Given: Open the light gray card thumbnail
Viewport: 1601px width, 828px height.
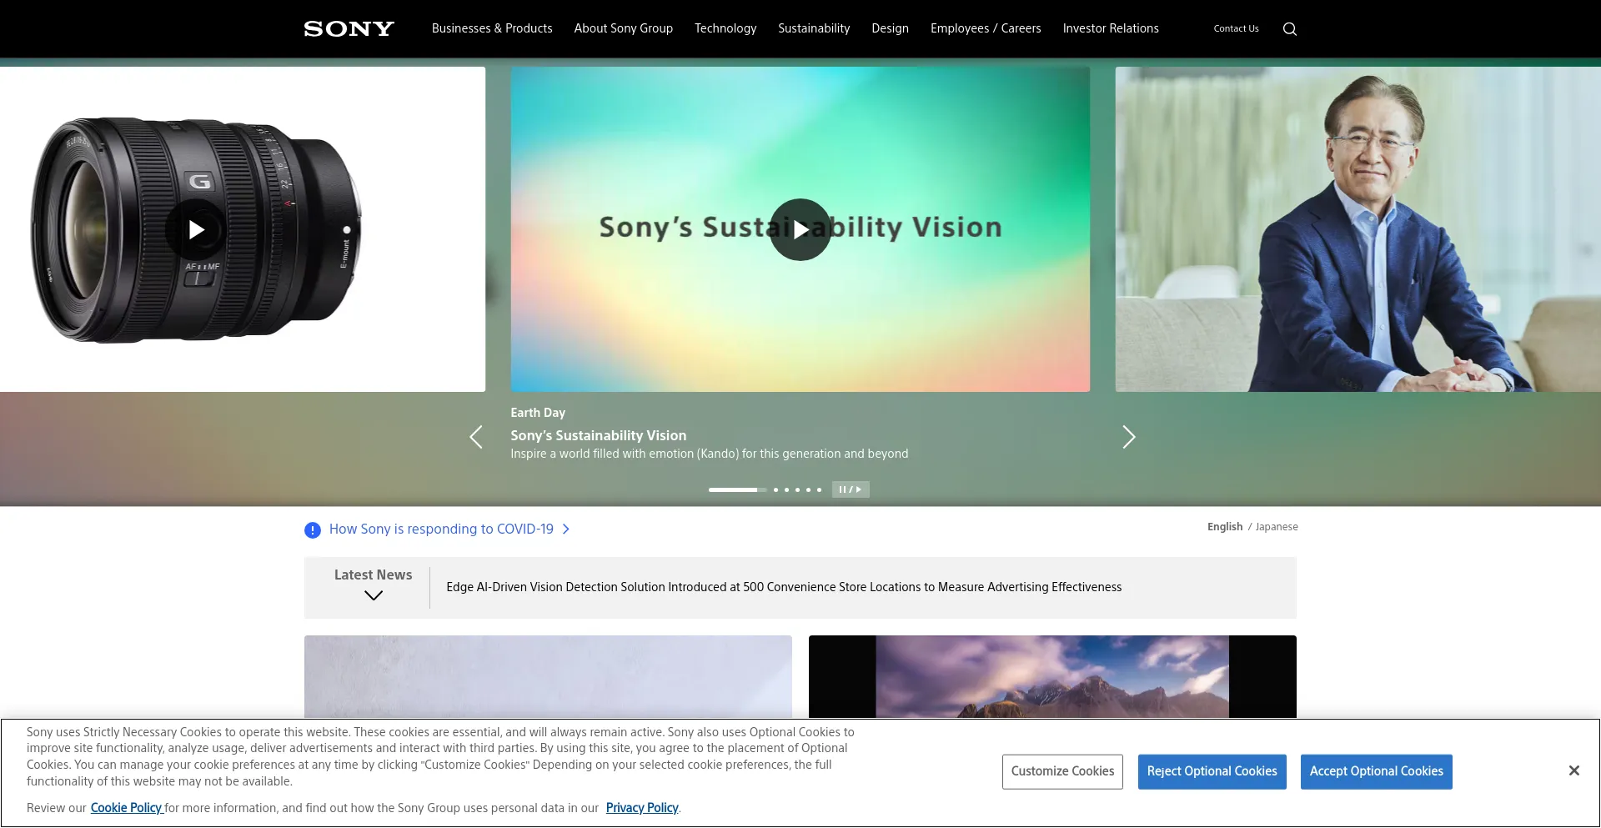Looking at the screenshot, I should 548,676.
